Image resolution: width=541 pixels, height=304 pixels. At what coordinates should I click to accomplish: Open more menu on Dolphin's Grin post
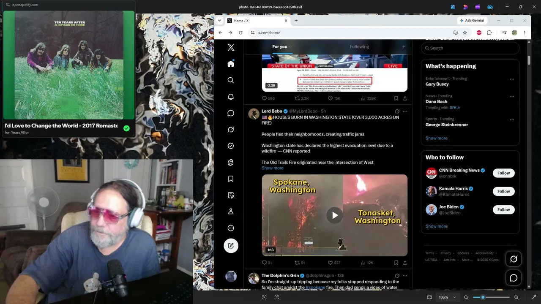pos(405,276)
